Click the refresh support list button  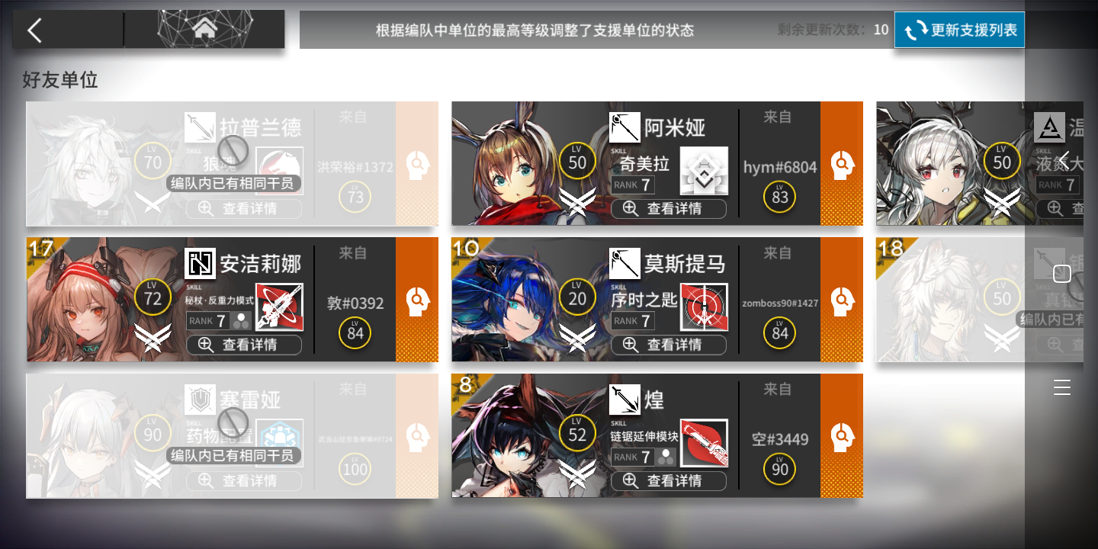[959, 30]
